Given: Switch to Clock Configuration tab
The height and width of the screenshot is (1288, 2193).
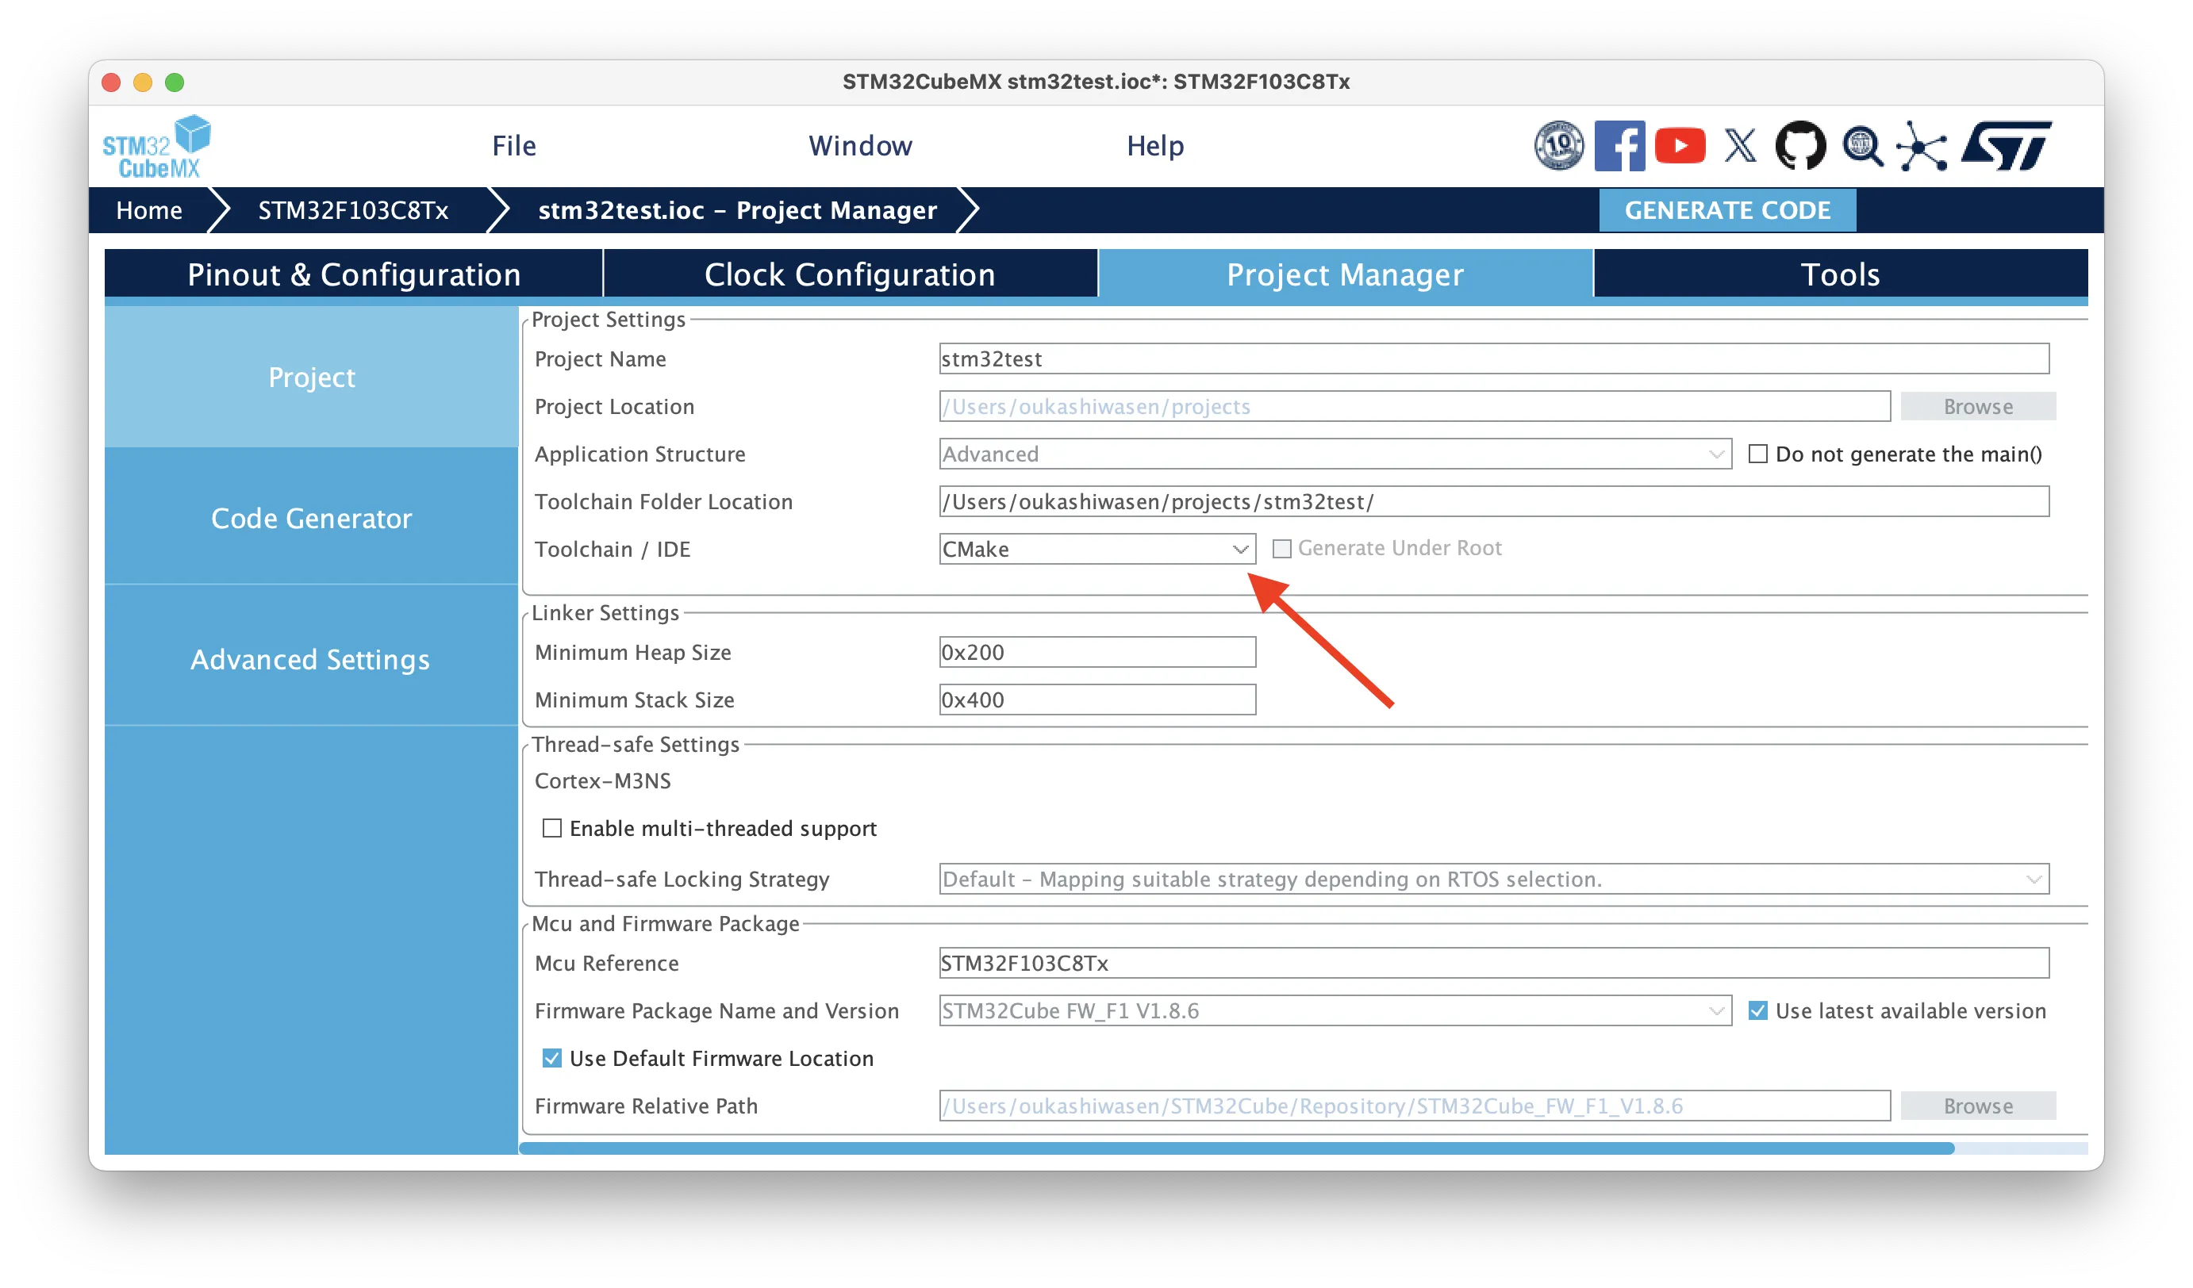Looking at the screenshot, I should pos(850,275).
